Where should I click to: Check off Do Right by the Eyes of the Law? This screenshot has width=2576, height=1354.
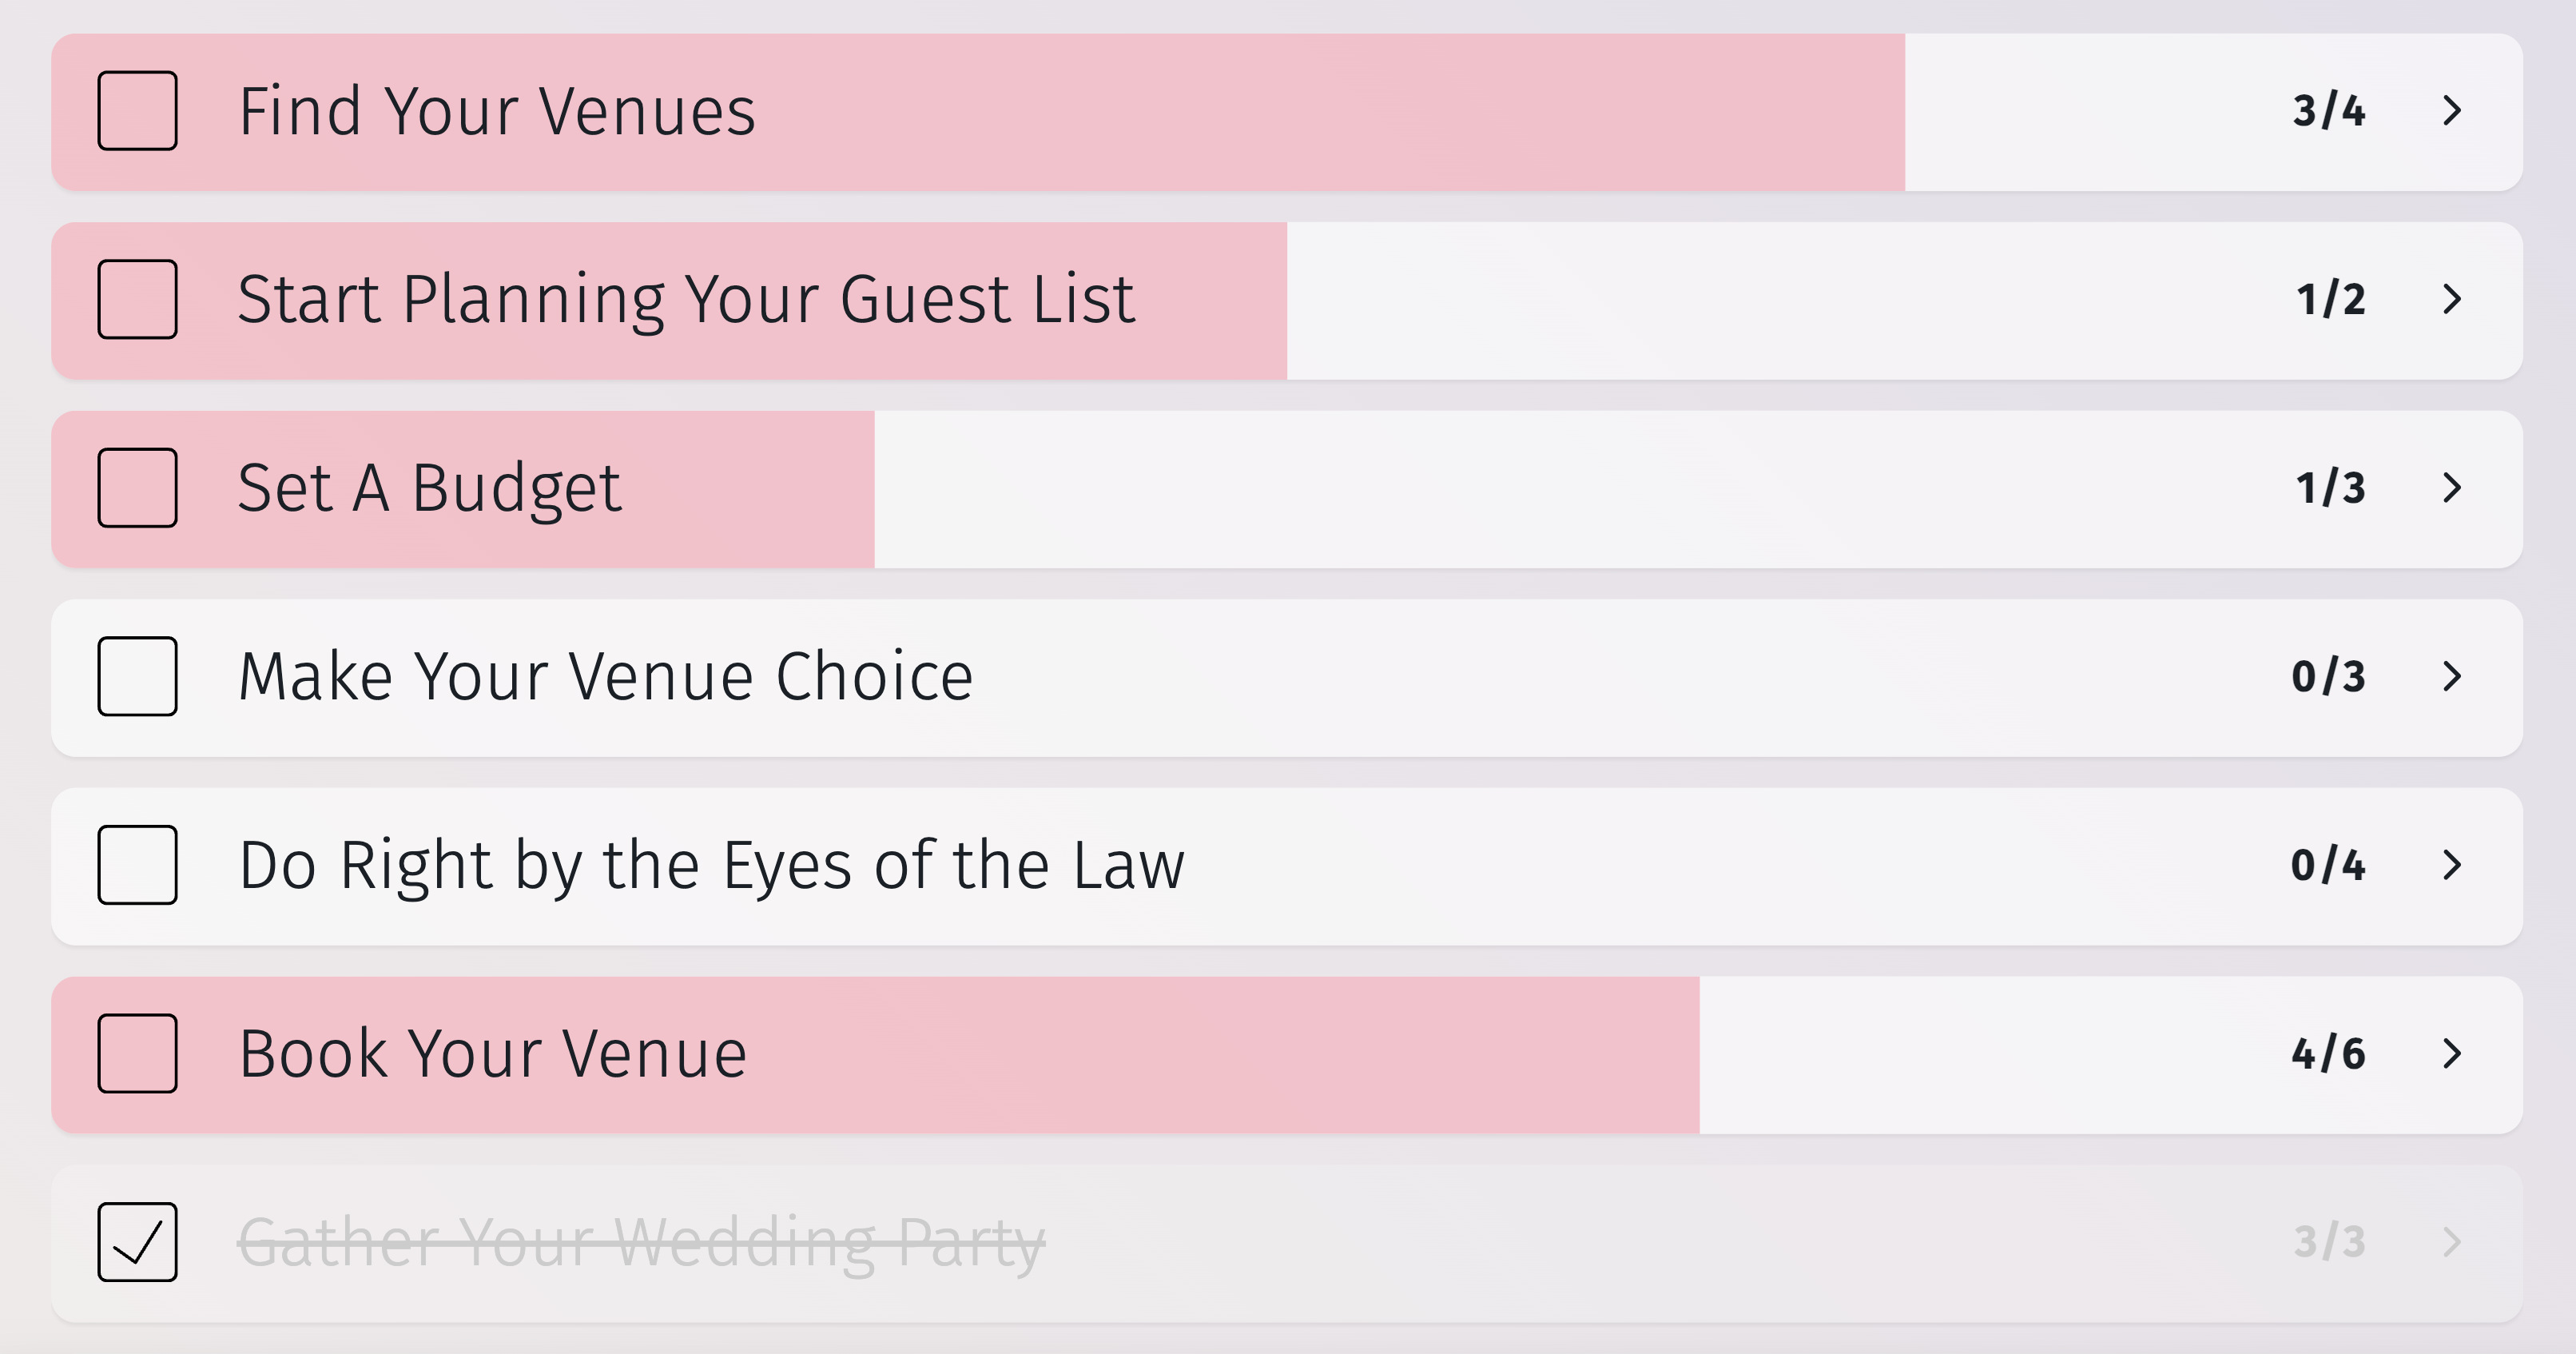click(x=137, y=865)
